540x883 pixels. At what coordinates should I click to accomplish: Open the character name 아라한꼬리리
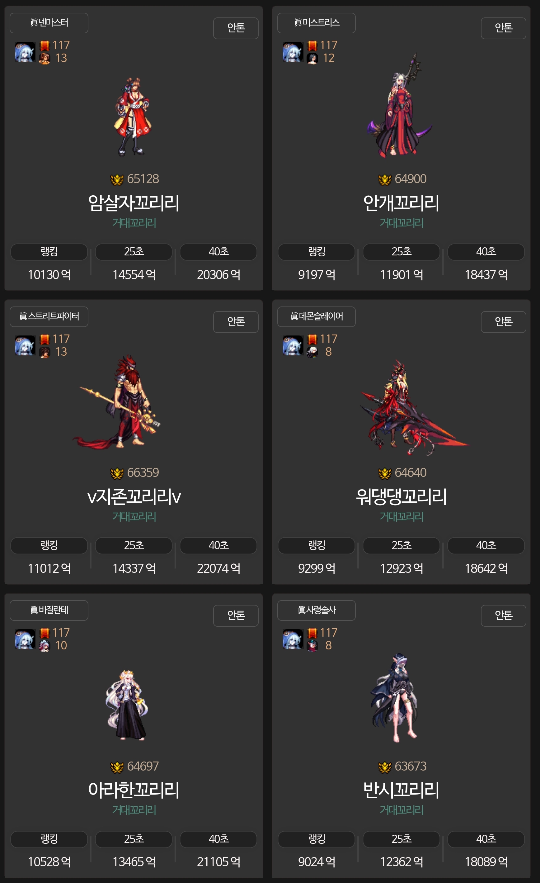point(134,790)
